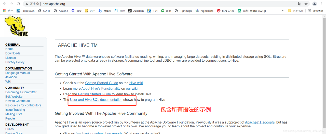The image size is (326, 134).
Task: Open the 奶牛 bookmark
Action: 90,11
